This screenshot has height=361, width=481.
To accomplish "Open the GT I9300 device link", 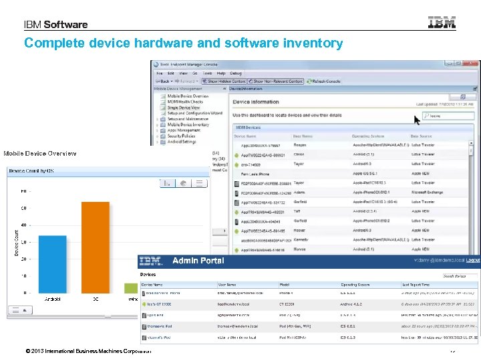I will (x=159, y=304).
